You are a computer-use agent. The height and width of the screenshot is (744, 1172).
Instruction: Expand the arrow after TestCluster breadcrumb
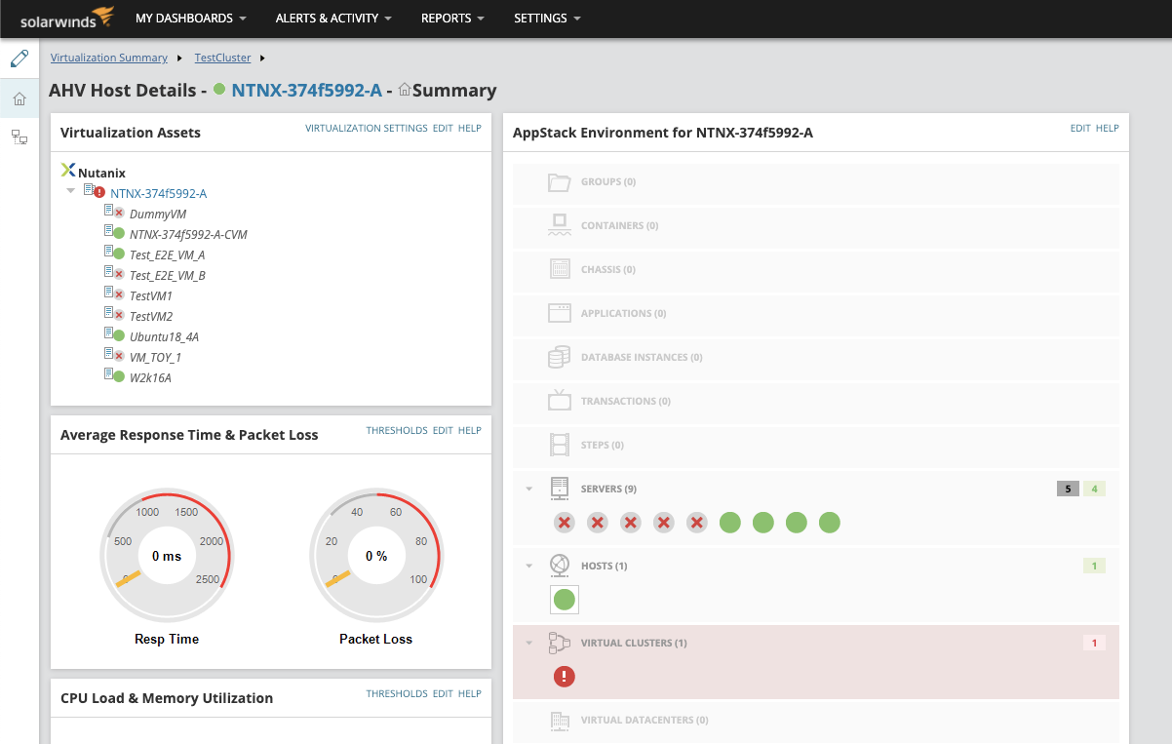click(262, 59)
